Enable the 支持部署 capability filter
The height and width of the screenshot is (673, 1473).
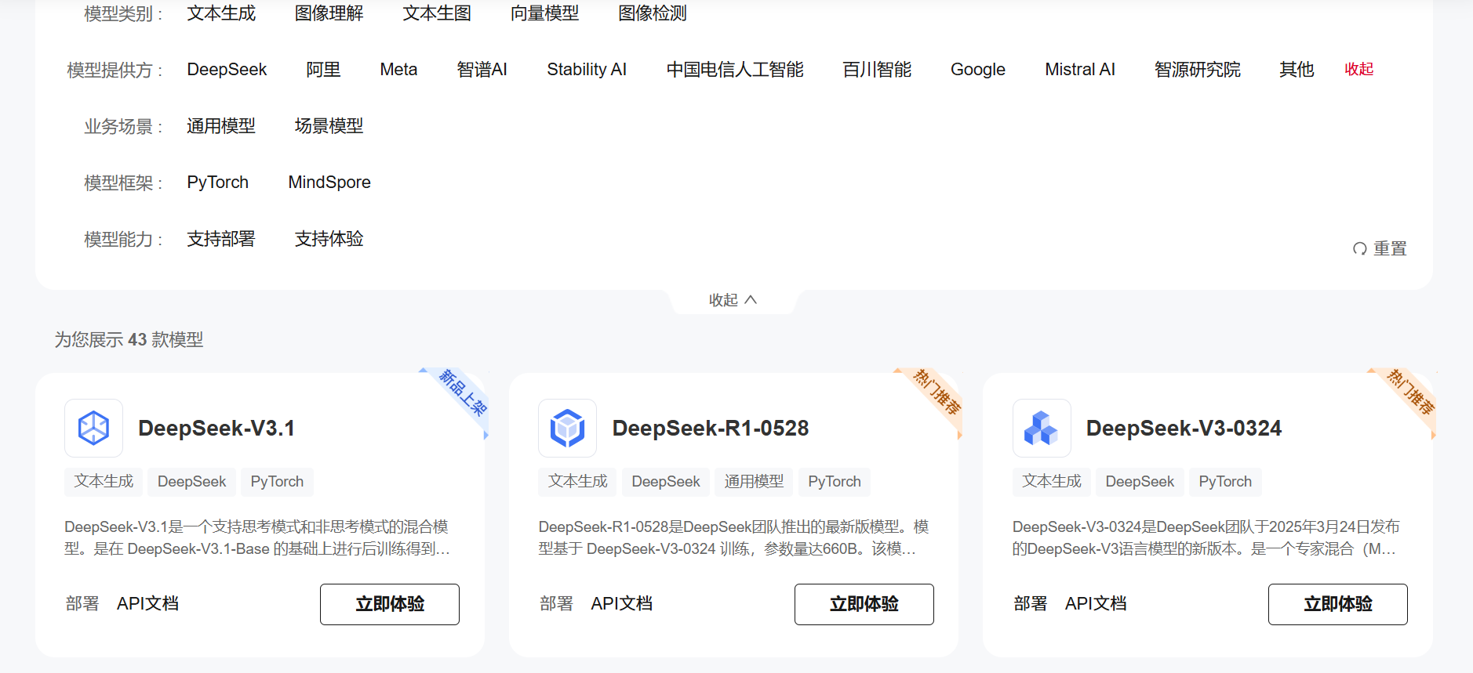click(221, 239)
